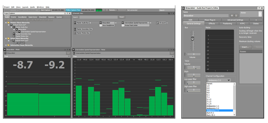Screen dimensions: 268x123
Task: Click the green meter indicator in the toolbar
Action: [99, 10]
